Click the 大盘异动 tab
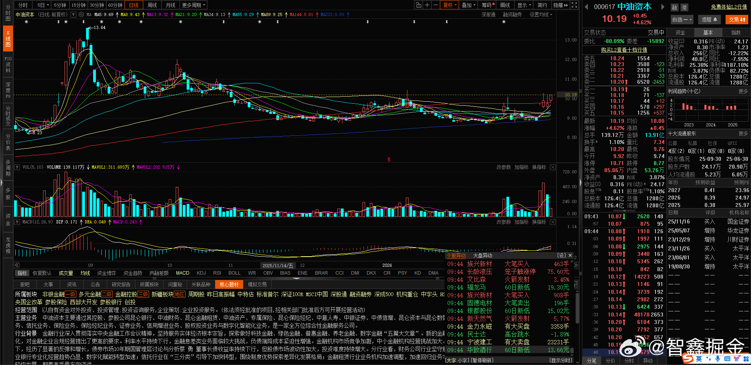This screenshot has width=751, height=365. point(483,255)
